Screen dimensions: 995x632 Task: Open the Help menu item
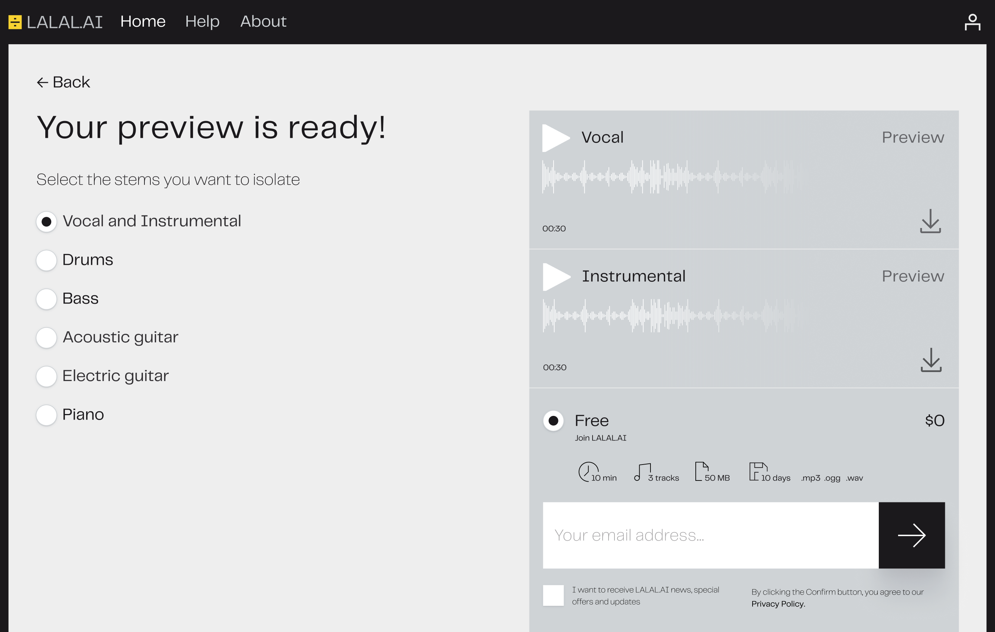point(202,22)
